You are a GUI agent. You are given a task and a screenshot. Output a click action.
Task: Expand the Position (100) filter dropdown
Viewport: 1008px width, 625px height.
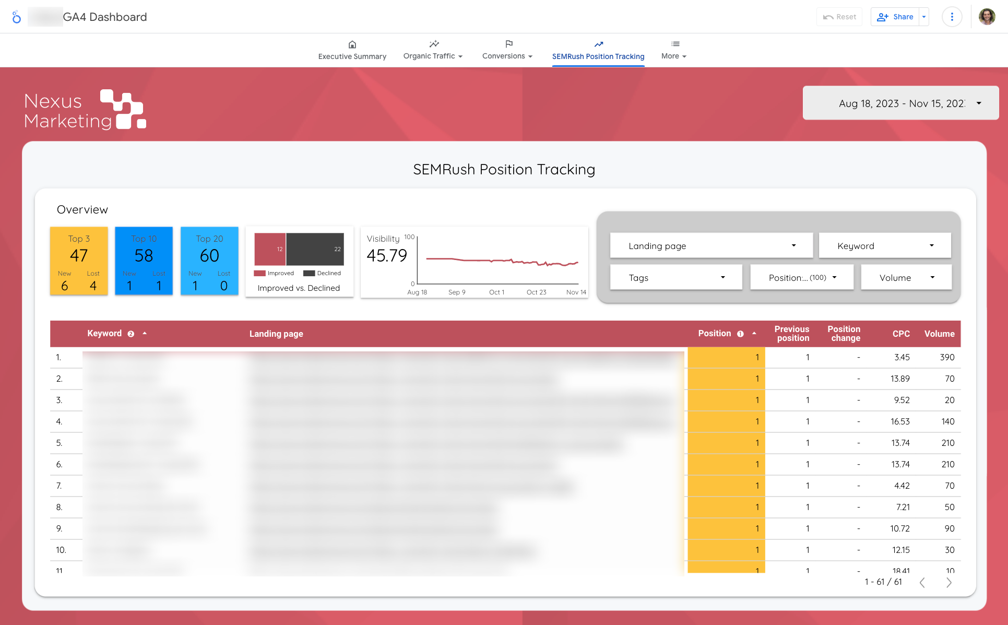(802, 277)
